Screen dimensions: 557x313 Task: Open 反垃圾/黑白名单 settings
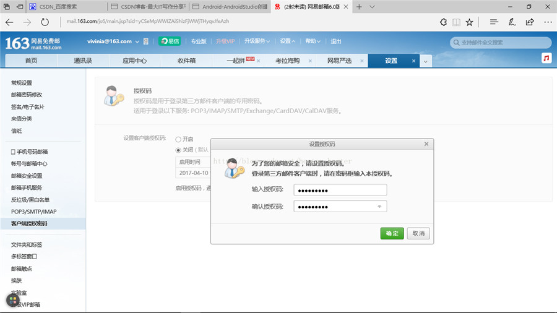tap(30, 200)
